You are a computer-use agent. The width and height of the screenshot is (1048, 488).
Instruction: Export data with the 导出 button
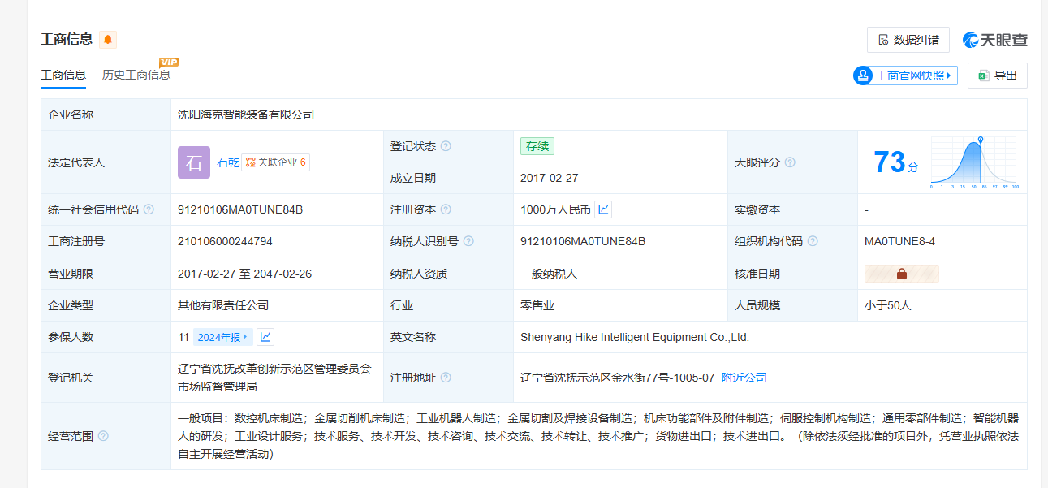(998, 76)
